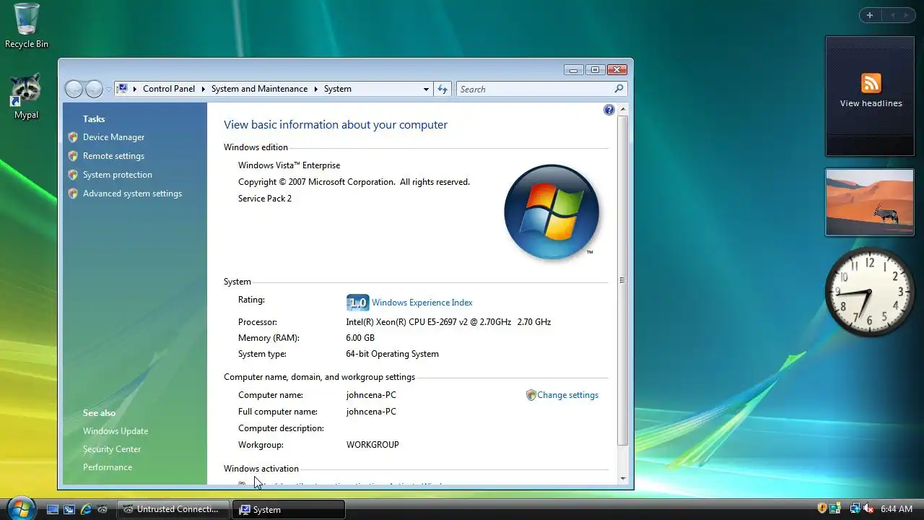Click Show Desktop in Quick Launch
Image resolution: width=924 pixels, height=520 pixels.
pos(53,509)
